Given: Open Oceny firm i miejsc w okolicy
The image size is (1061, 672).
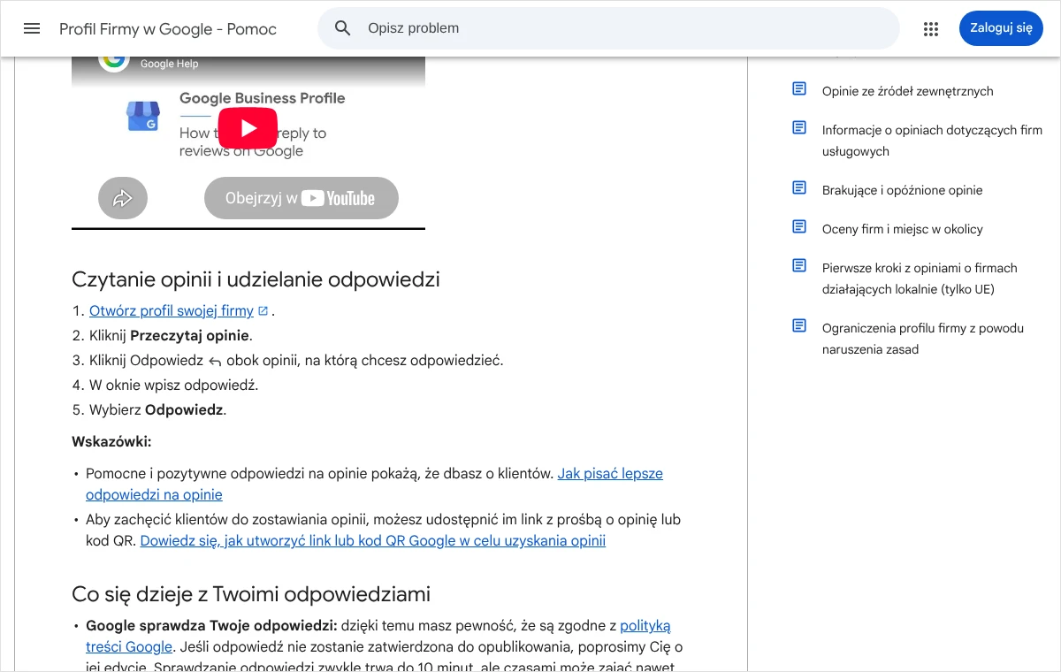Looking at the screenshot, I should (x=902, y=229).
